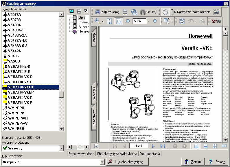Click the previous view round button
The width and height of the screenshot is (230, 167).
[x=175, y=146]
